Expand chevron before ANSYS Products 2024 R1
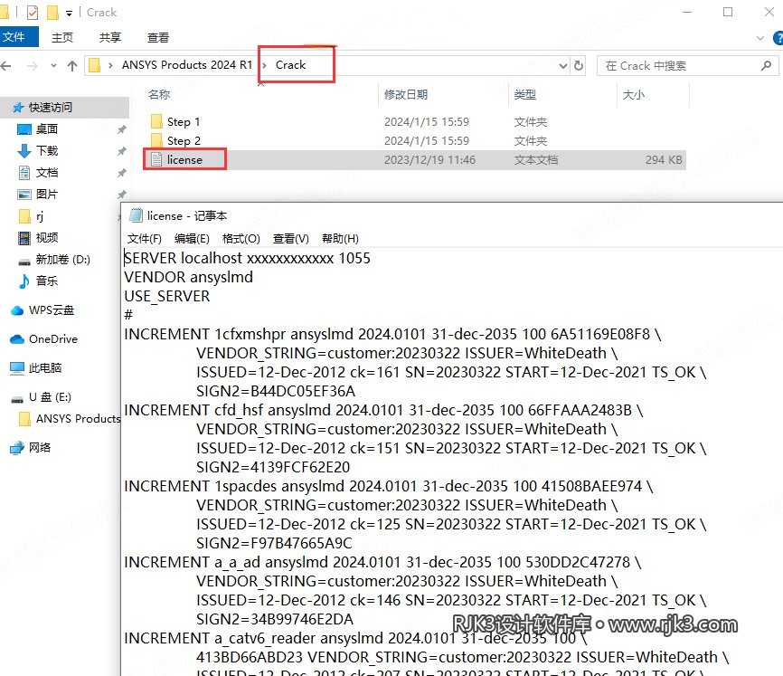 click(x=110, y=65)
